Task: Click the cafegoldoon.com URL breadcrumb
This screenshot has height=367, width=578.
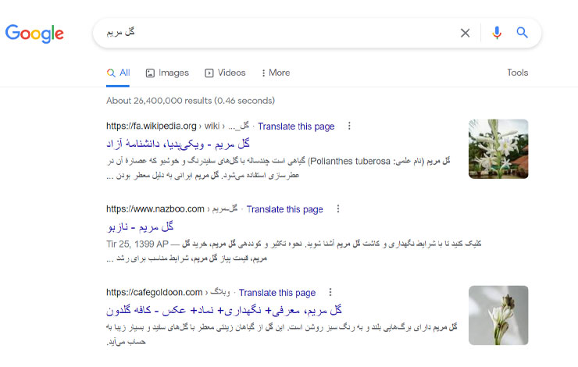Action: click(168, 292)
